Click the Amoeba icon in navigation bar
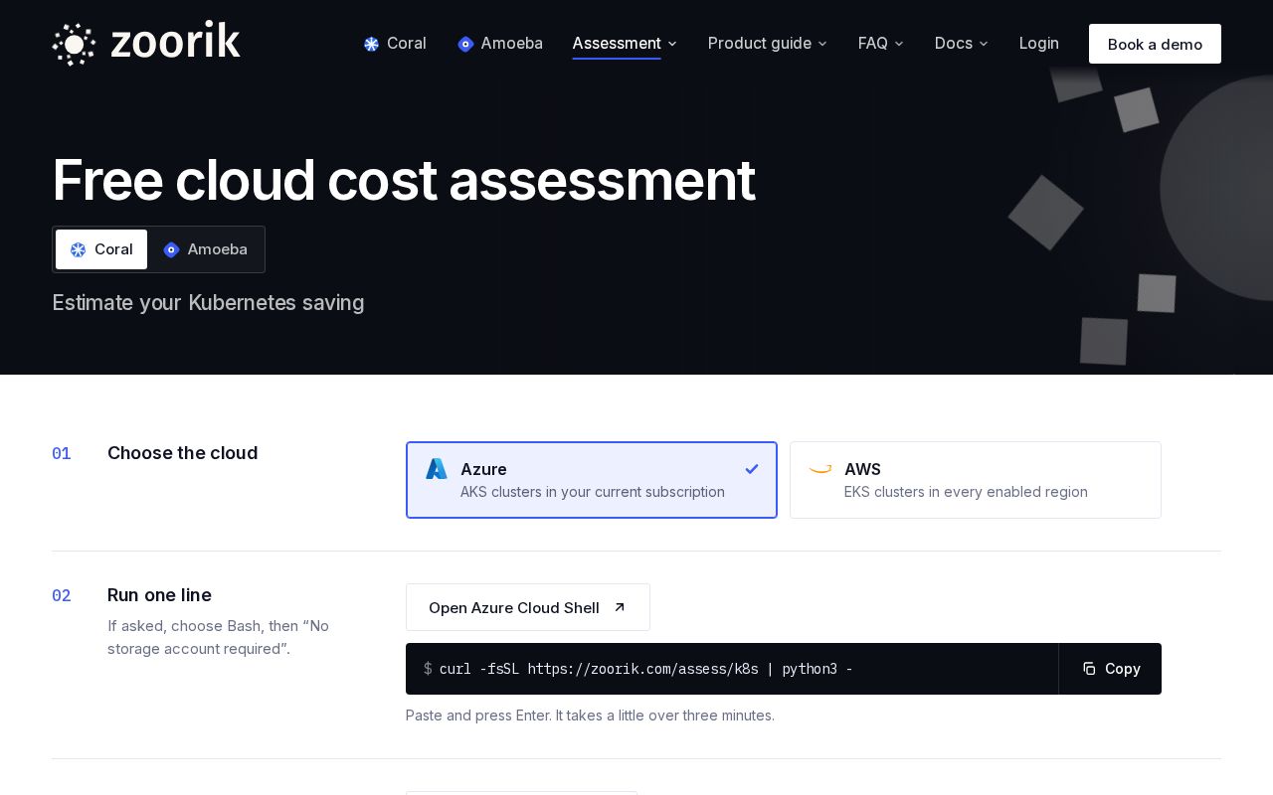The height and width of the screenshot is (795, 1273). 465,44
